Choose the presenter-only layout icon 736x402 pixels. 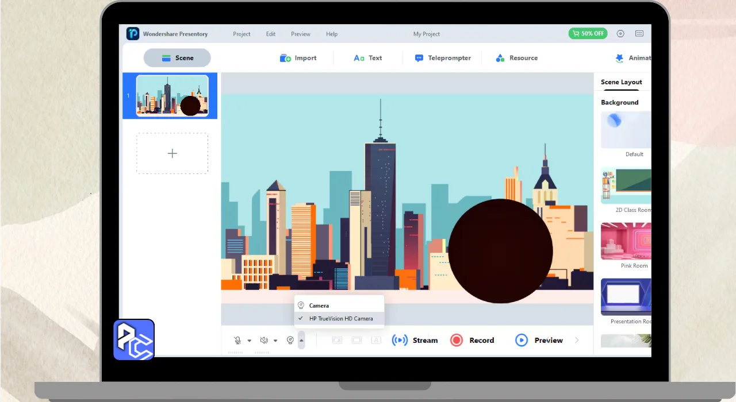pyautogui.click(x=376, y=341)
